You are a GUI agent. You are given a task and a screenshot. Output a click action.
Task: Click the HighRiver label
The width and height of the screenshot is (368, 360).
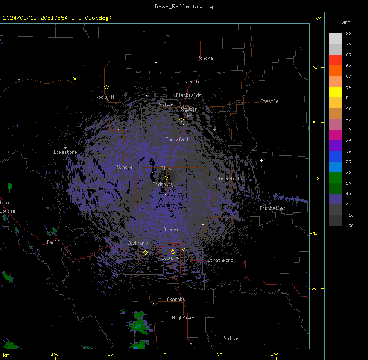point(184,318)
